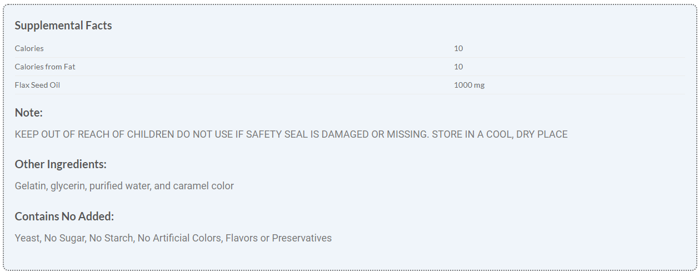Viewport: 699px width, 272px height.
Task: Select the word Yeast
Action: tap(27, 238)
